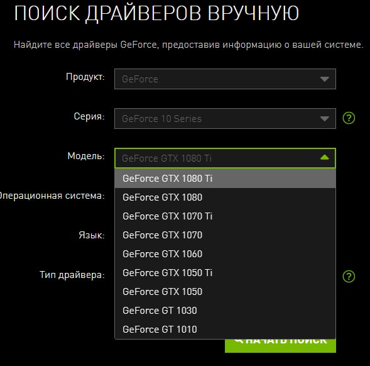This screenshot has width=370, height=366.
Task: Open the Продукт dropdown showing GeForce
Action: click(225, 79)
